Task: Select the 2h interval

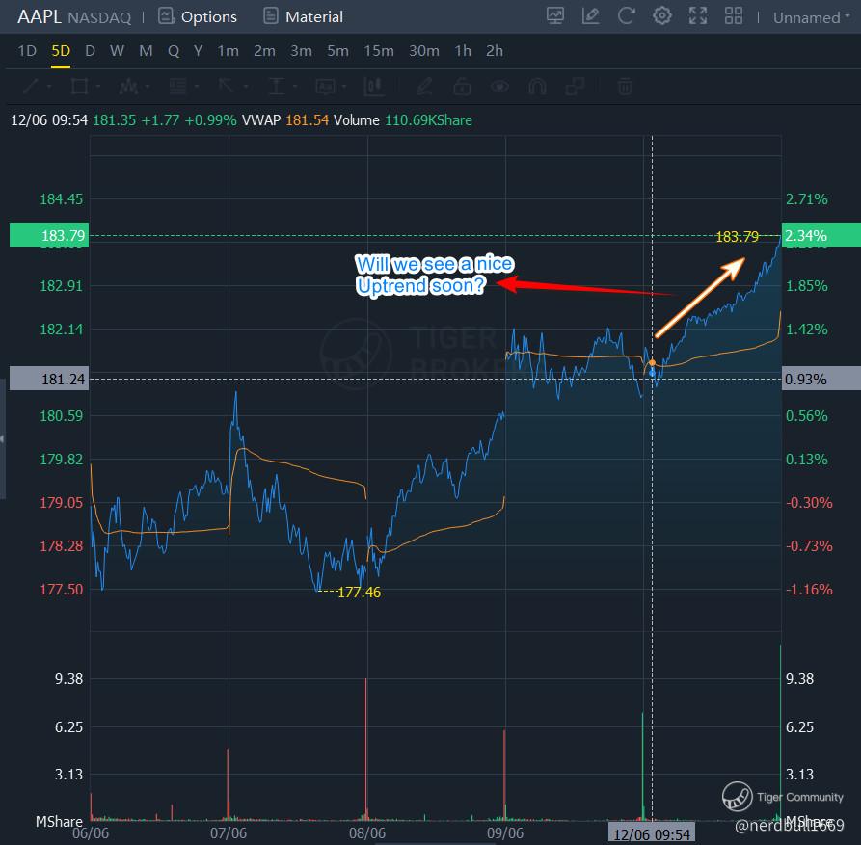Action: [495, 51]
